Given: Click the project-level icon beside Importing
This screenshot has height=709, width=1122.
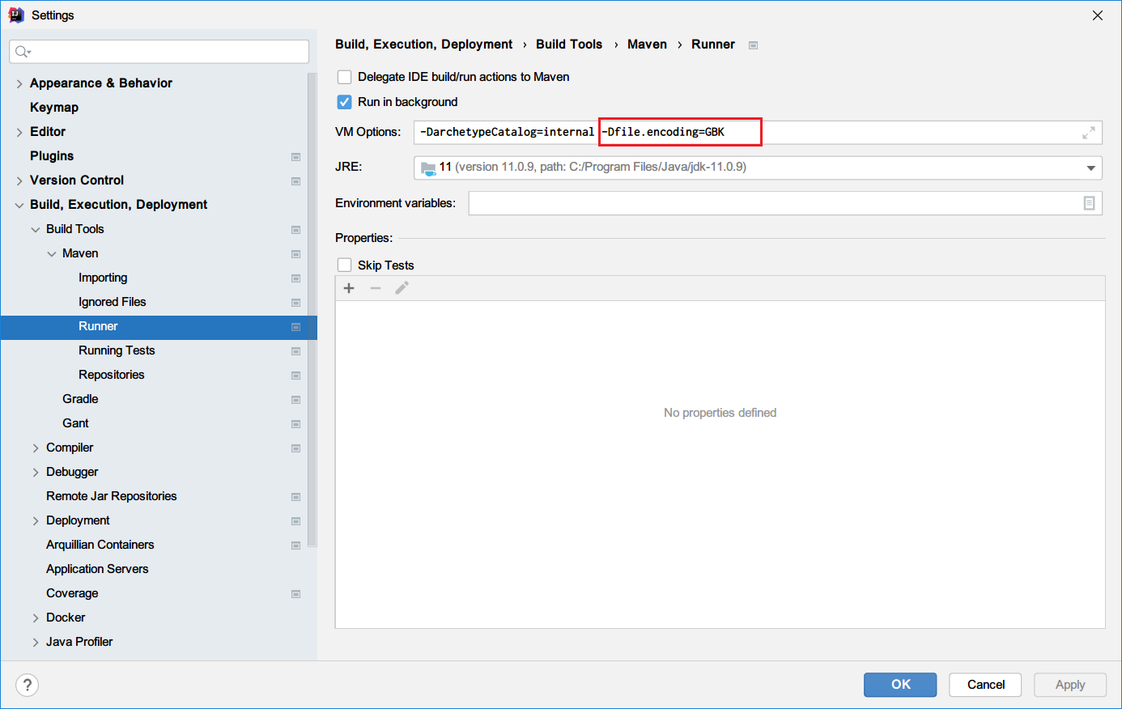Looking at the screenshot, I should [x=296, y=278].
